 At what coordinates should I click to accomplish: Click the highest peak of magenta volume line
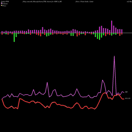coord(114,56)
